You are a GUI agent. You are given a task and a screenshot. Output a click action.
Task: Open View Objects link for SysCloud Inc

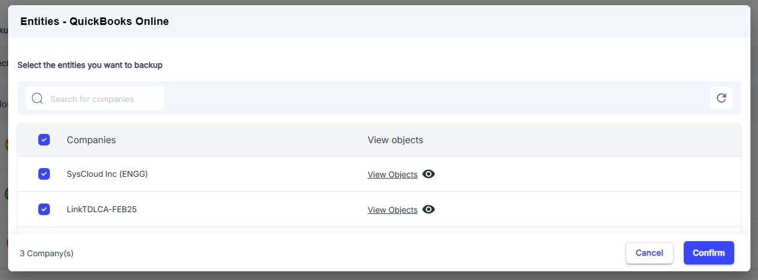tap(393, 174)
